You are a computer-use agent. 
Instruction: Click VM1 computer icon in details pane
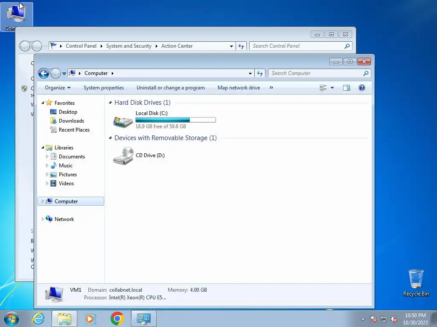coord(54,295)
